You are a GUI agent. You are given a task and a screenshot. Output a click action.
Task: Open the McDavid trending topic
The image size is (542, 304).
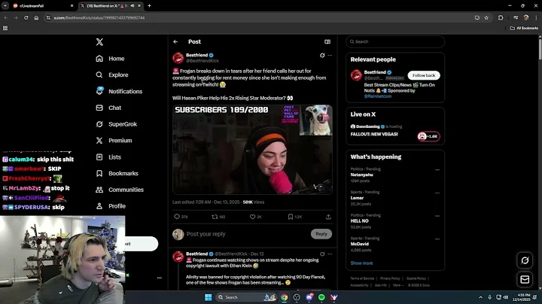click(360, 244)
